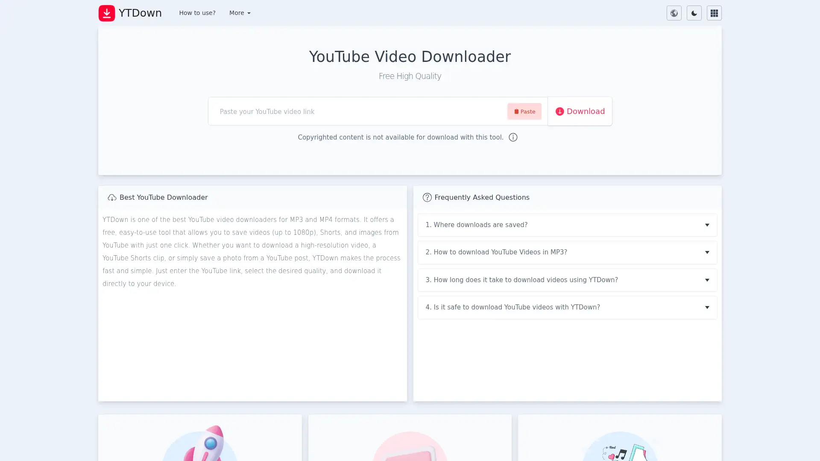This screenshot has height=461, width=820.
Task: Click the YouTube video link input field
Action: [x=359, y=111]
